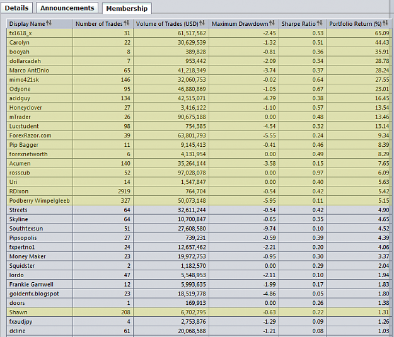The image size is (394, 337).
Task: Select member booyah
Action: point(20,52)
